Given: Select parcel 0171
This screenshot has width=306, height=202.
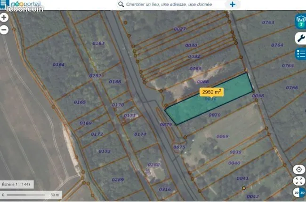Looking at the screenshot, I should pos(130,116).
